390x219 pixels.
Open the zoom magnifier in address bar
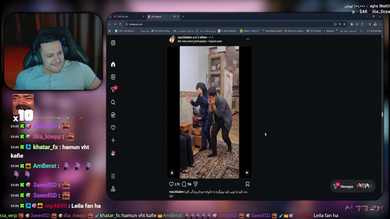340,24
